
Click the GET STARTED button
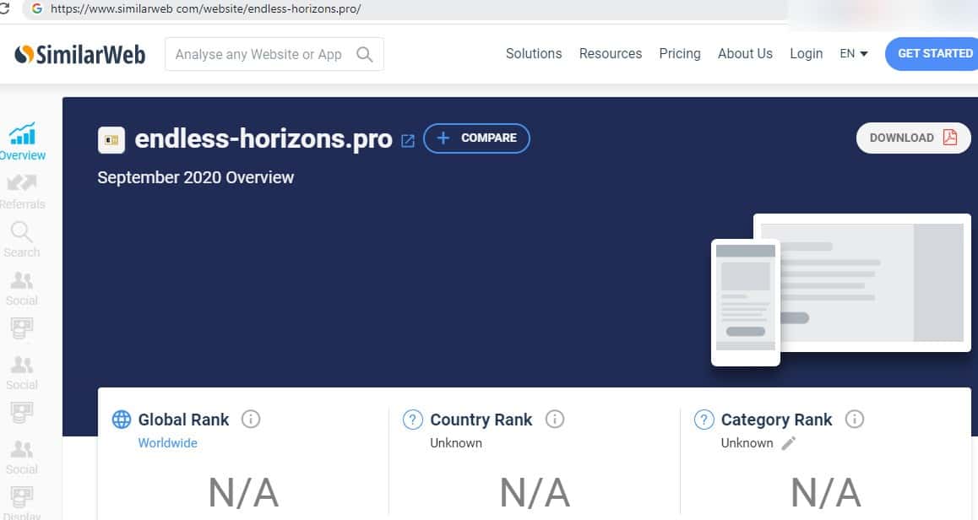pyautogui.click(x=932, y=54)
